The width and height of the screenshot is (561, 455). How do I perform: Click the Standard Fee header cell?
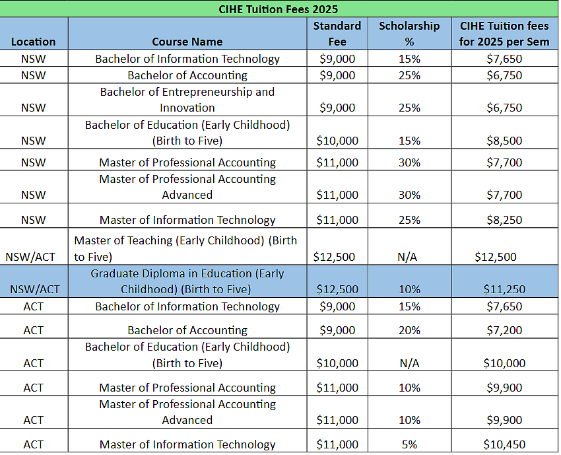coord(337,34)
